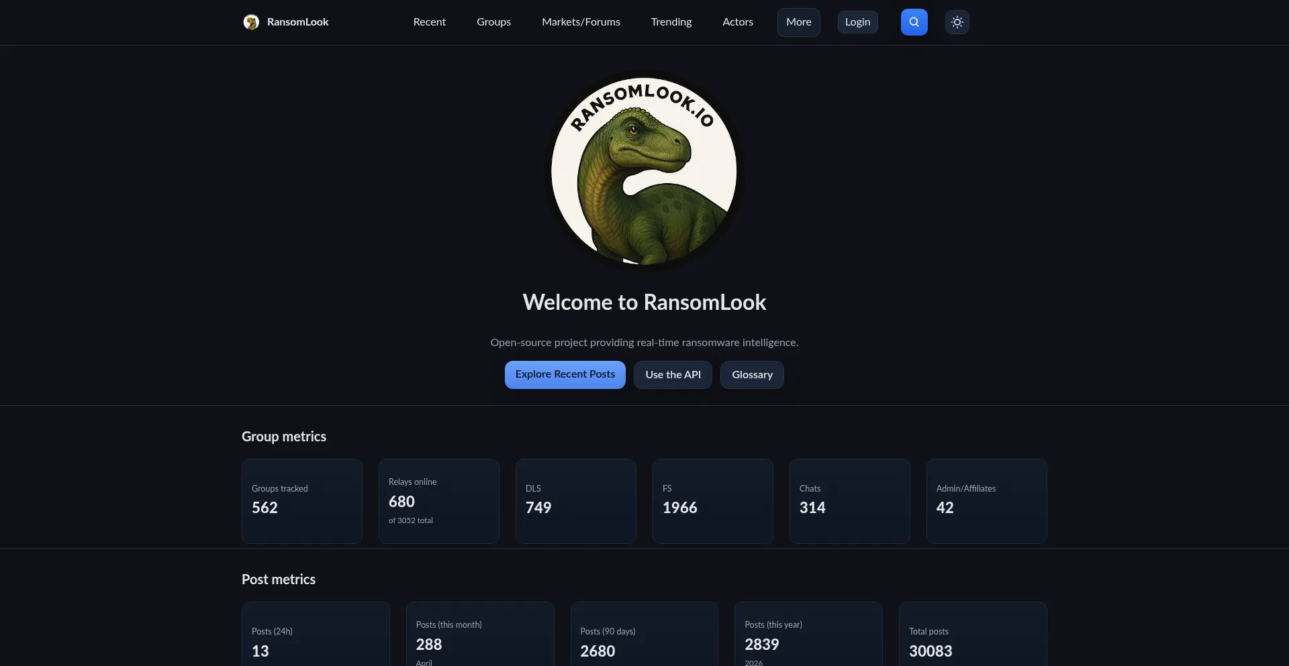Screen dimensions: 1289x666
Task: Open the Posts (this month) 288 card
Action: (x=480, y=634)
